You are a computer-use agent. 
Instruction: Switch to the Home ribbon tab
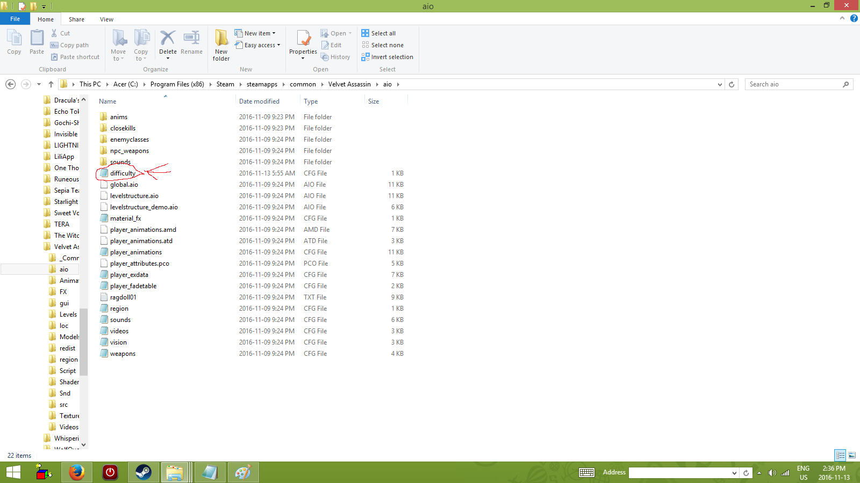click(46, 19)
